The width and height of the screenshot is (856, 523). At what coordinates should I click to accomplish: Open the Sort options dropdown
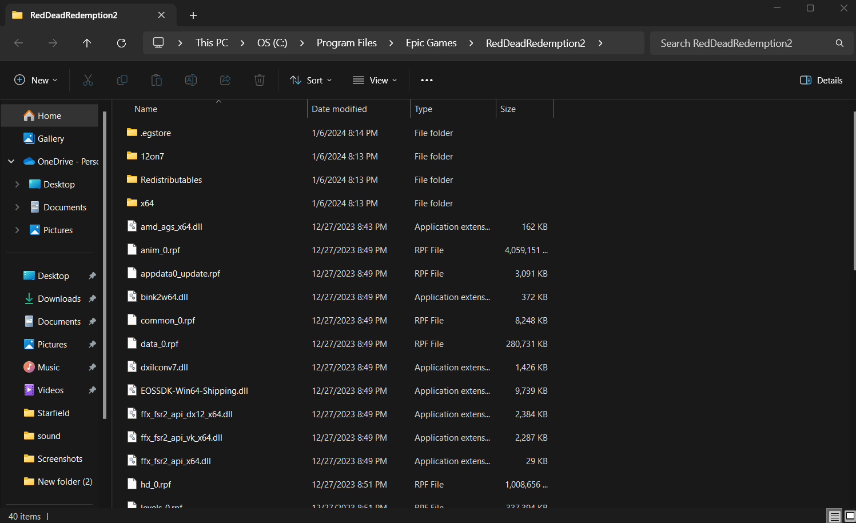(x=311, y=80)
